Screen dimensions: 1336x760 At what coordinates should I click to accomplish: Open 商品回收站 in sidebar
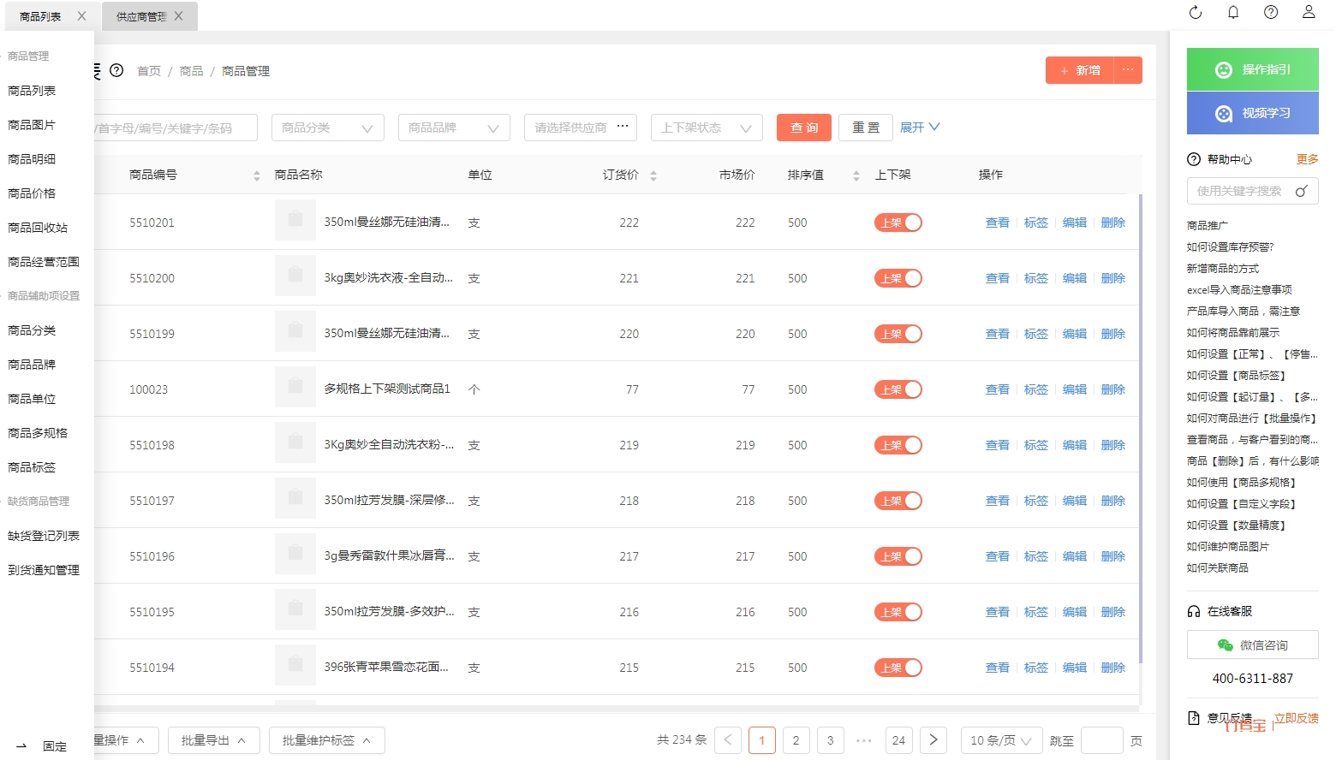38,228
